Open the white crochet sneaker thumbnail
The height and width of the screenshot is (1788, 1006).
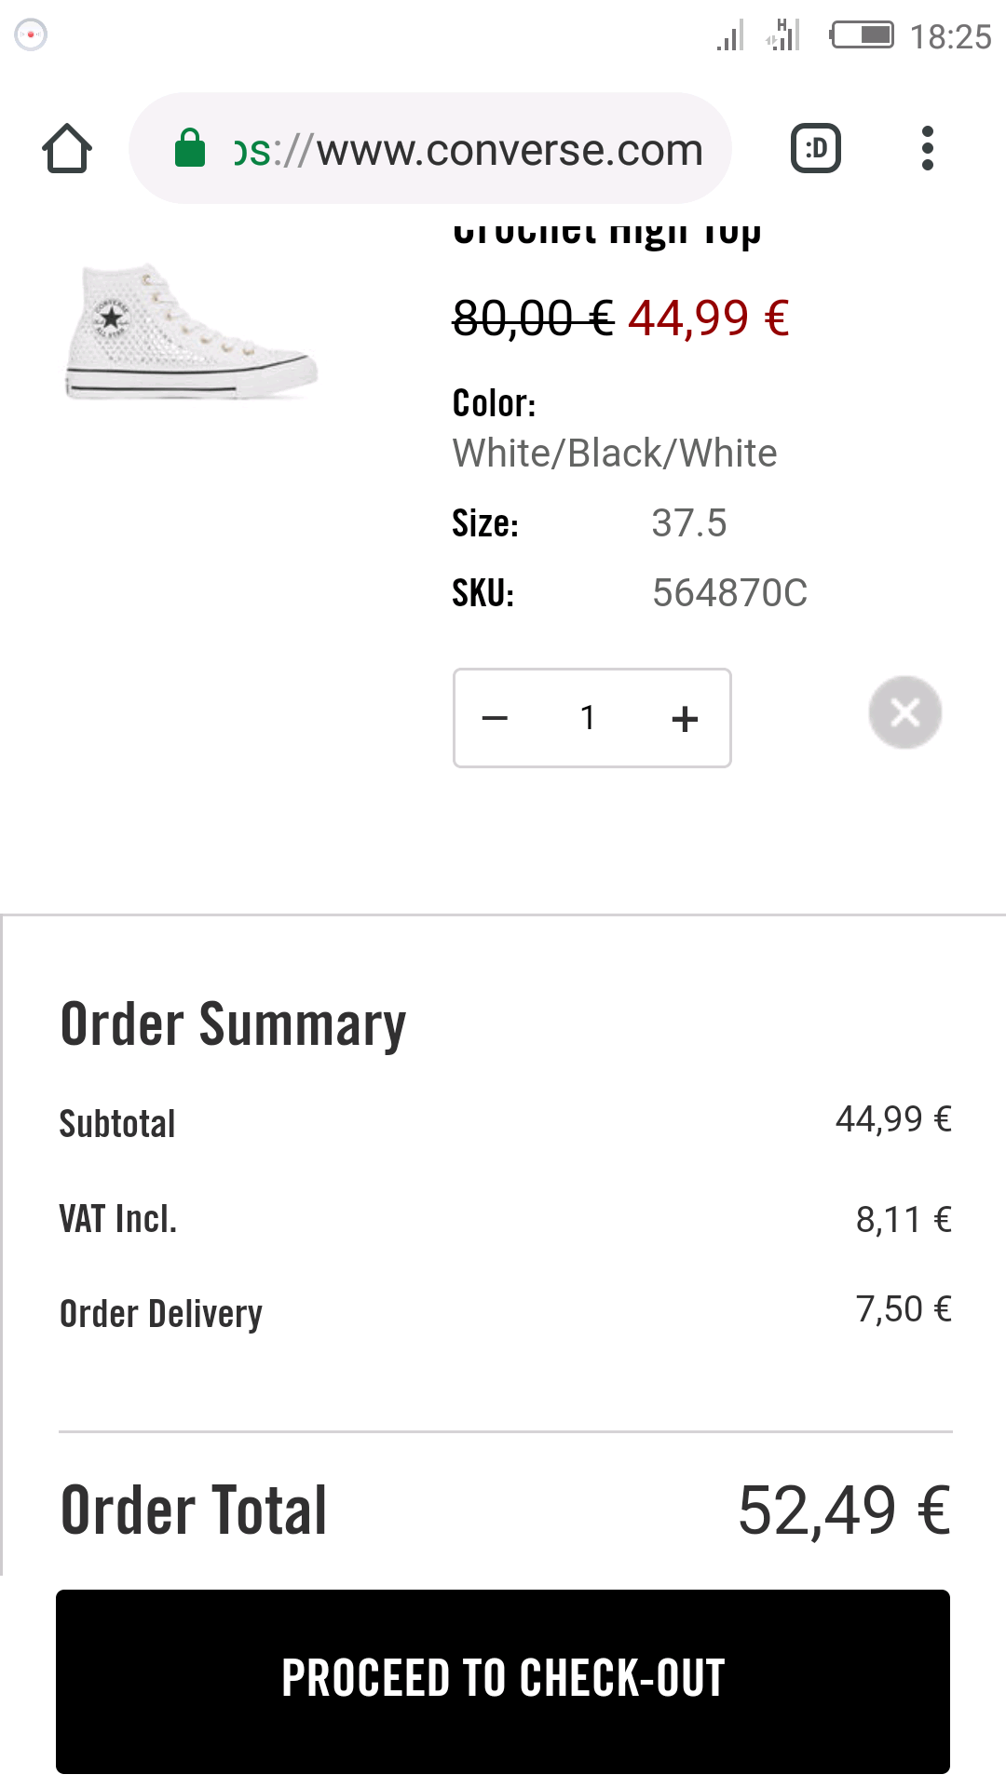click(192, 332)
